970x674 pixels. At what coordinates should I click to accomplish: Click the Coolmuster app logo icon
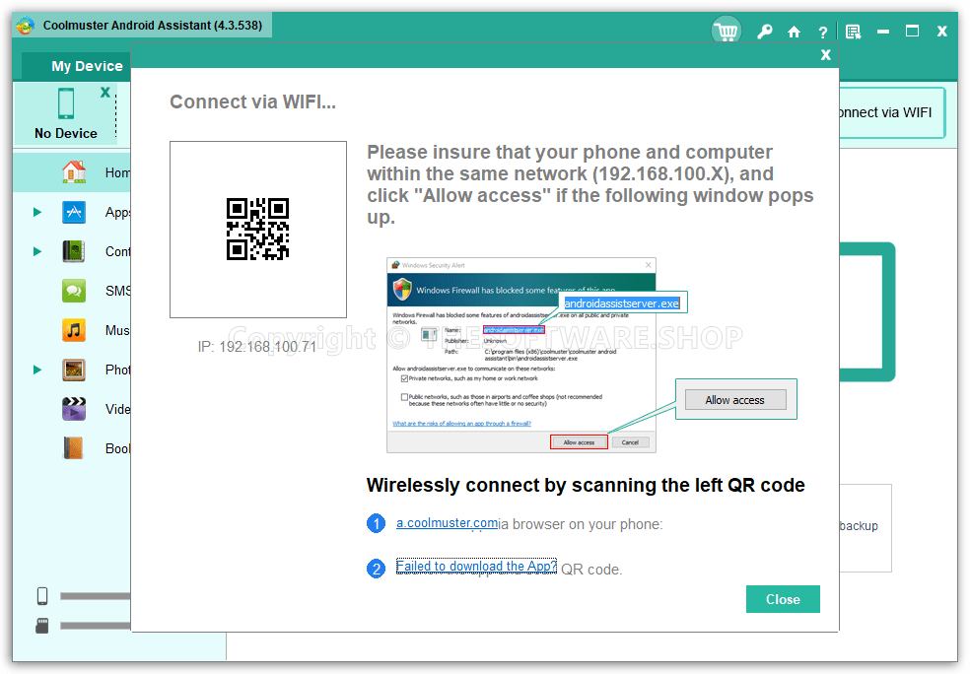point(26,26)
